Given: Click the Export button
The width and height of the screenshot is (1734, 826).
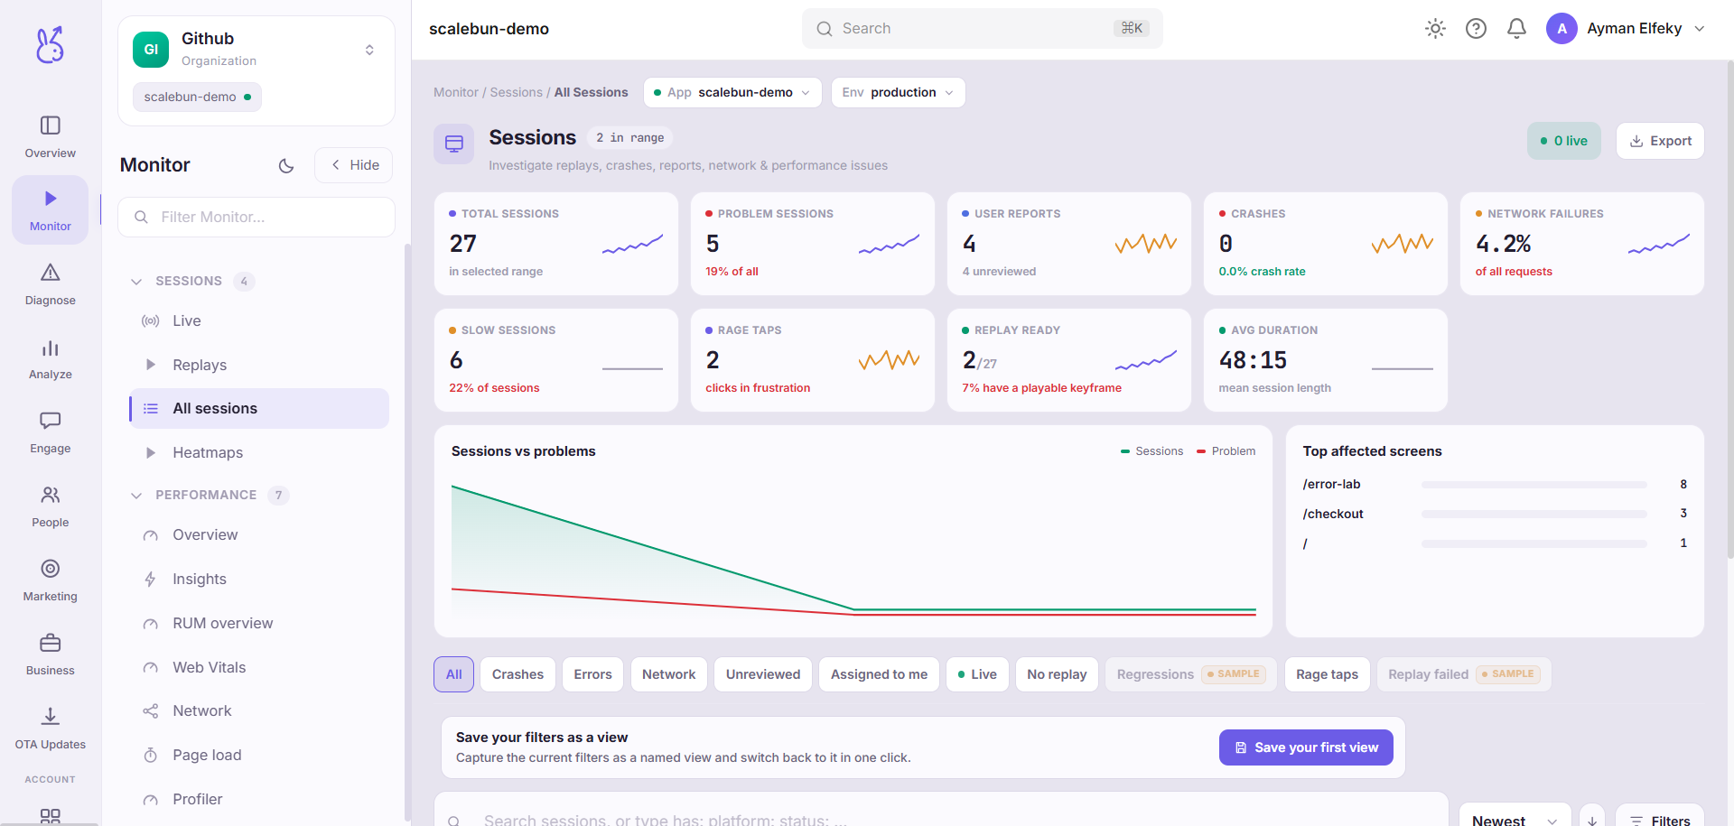Looking at the screenshot, I should tap(1660, 141).
